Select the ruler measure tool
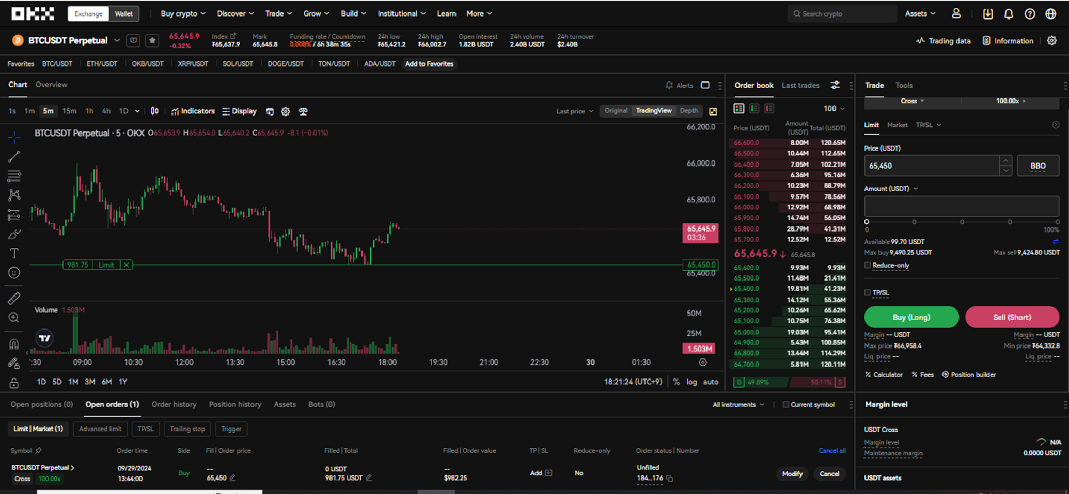Screen dimensions: 1069x494 pos(14,298)
